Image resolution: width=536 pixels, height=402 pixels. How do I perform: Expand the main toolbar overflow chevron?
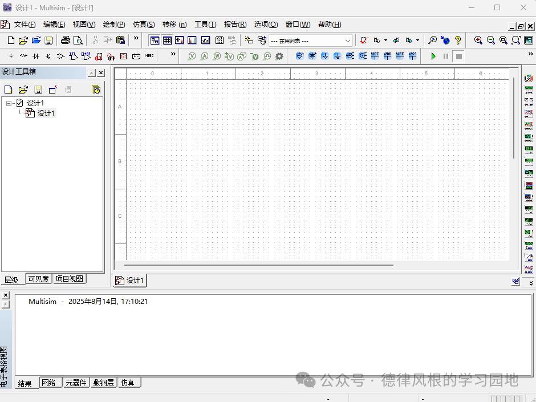click(136, 38)
